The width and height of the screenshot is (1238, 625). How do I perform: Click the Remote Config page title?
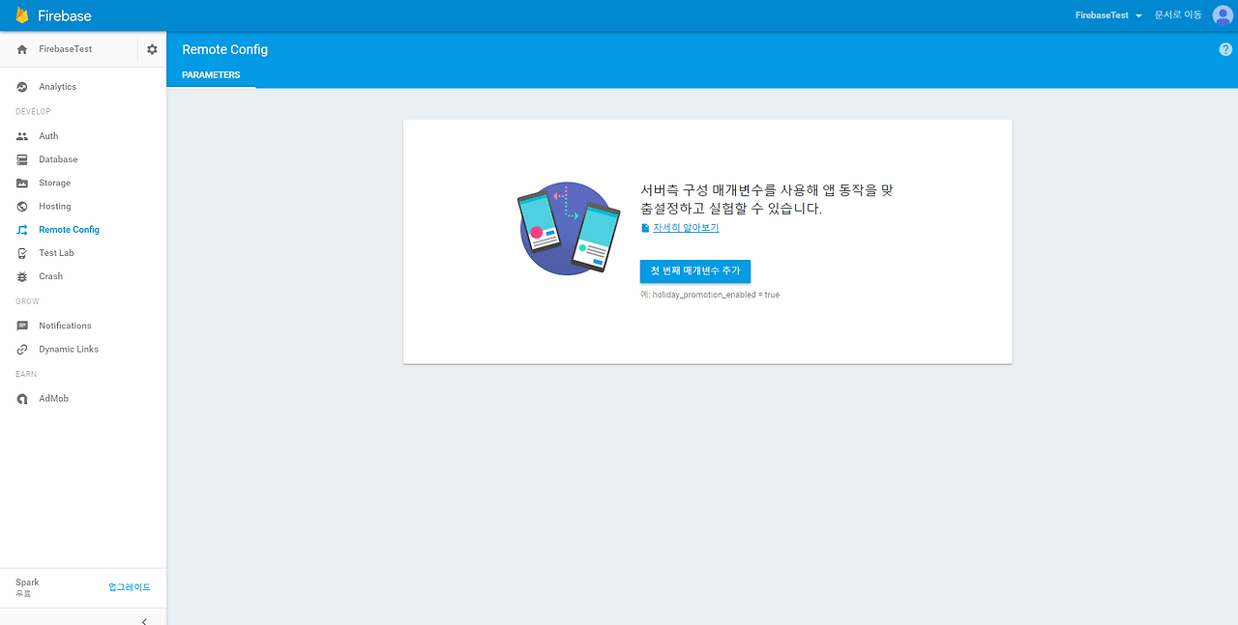(225, 49)
